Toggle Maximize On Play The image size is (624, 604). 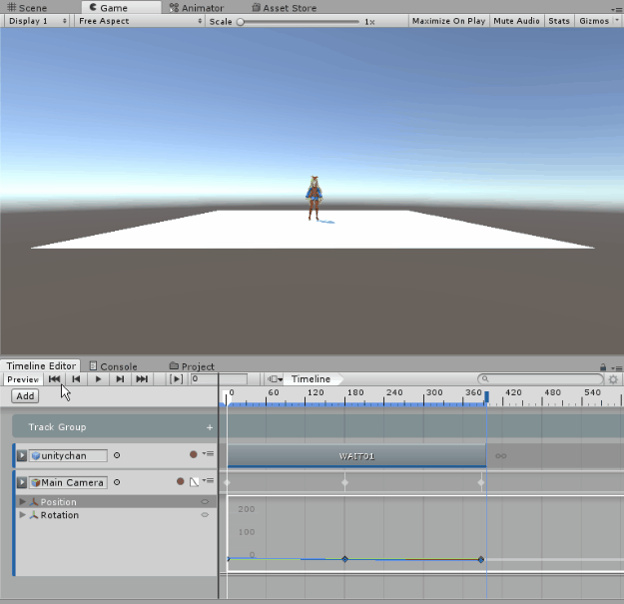448,21
